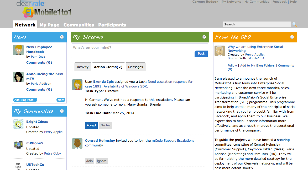
Task: Ignore Conrad's community invitation
Action: point(102,161)
